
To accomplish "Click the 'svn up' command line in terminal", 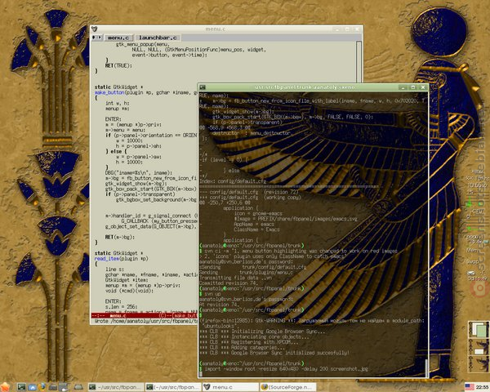I will pos(212,294).
